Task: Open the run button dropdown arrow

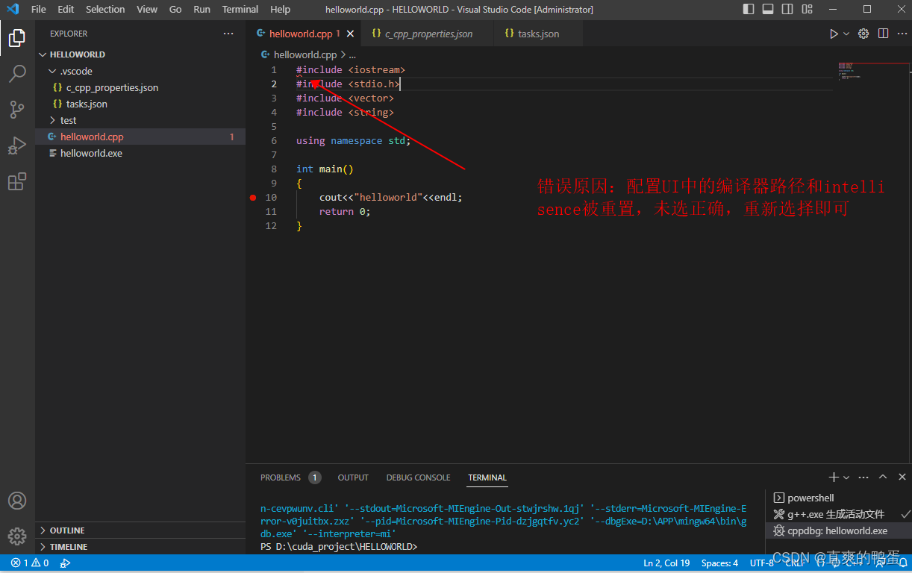Action: click(846, 34)
